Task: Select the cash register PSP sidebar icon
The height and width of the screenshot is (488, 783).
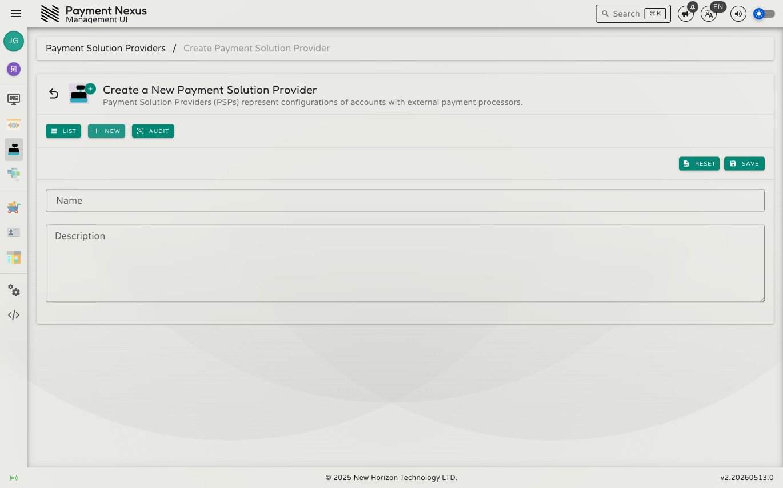Action: [x=14, y=150]
